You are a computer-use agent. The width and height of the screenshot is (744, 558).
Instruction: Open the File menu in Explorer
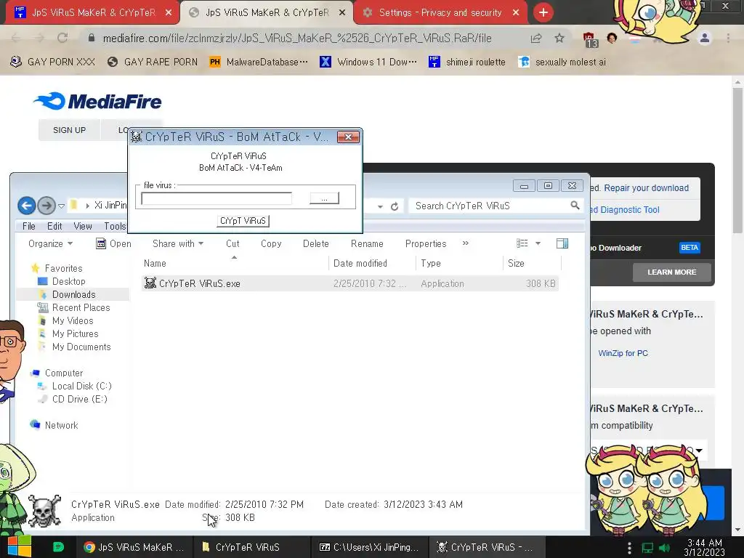[29, 227]
